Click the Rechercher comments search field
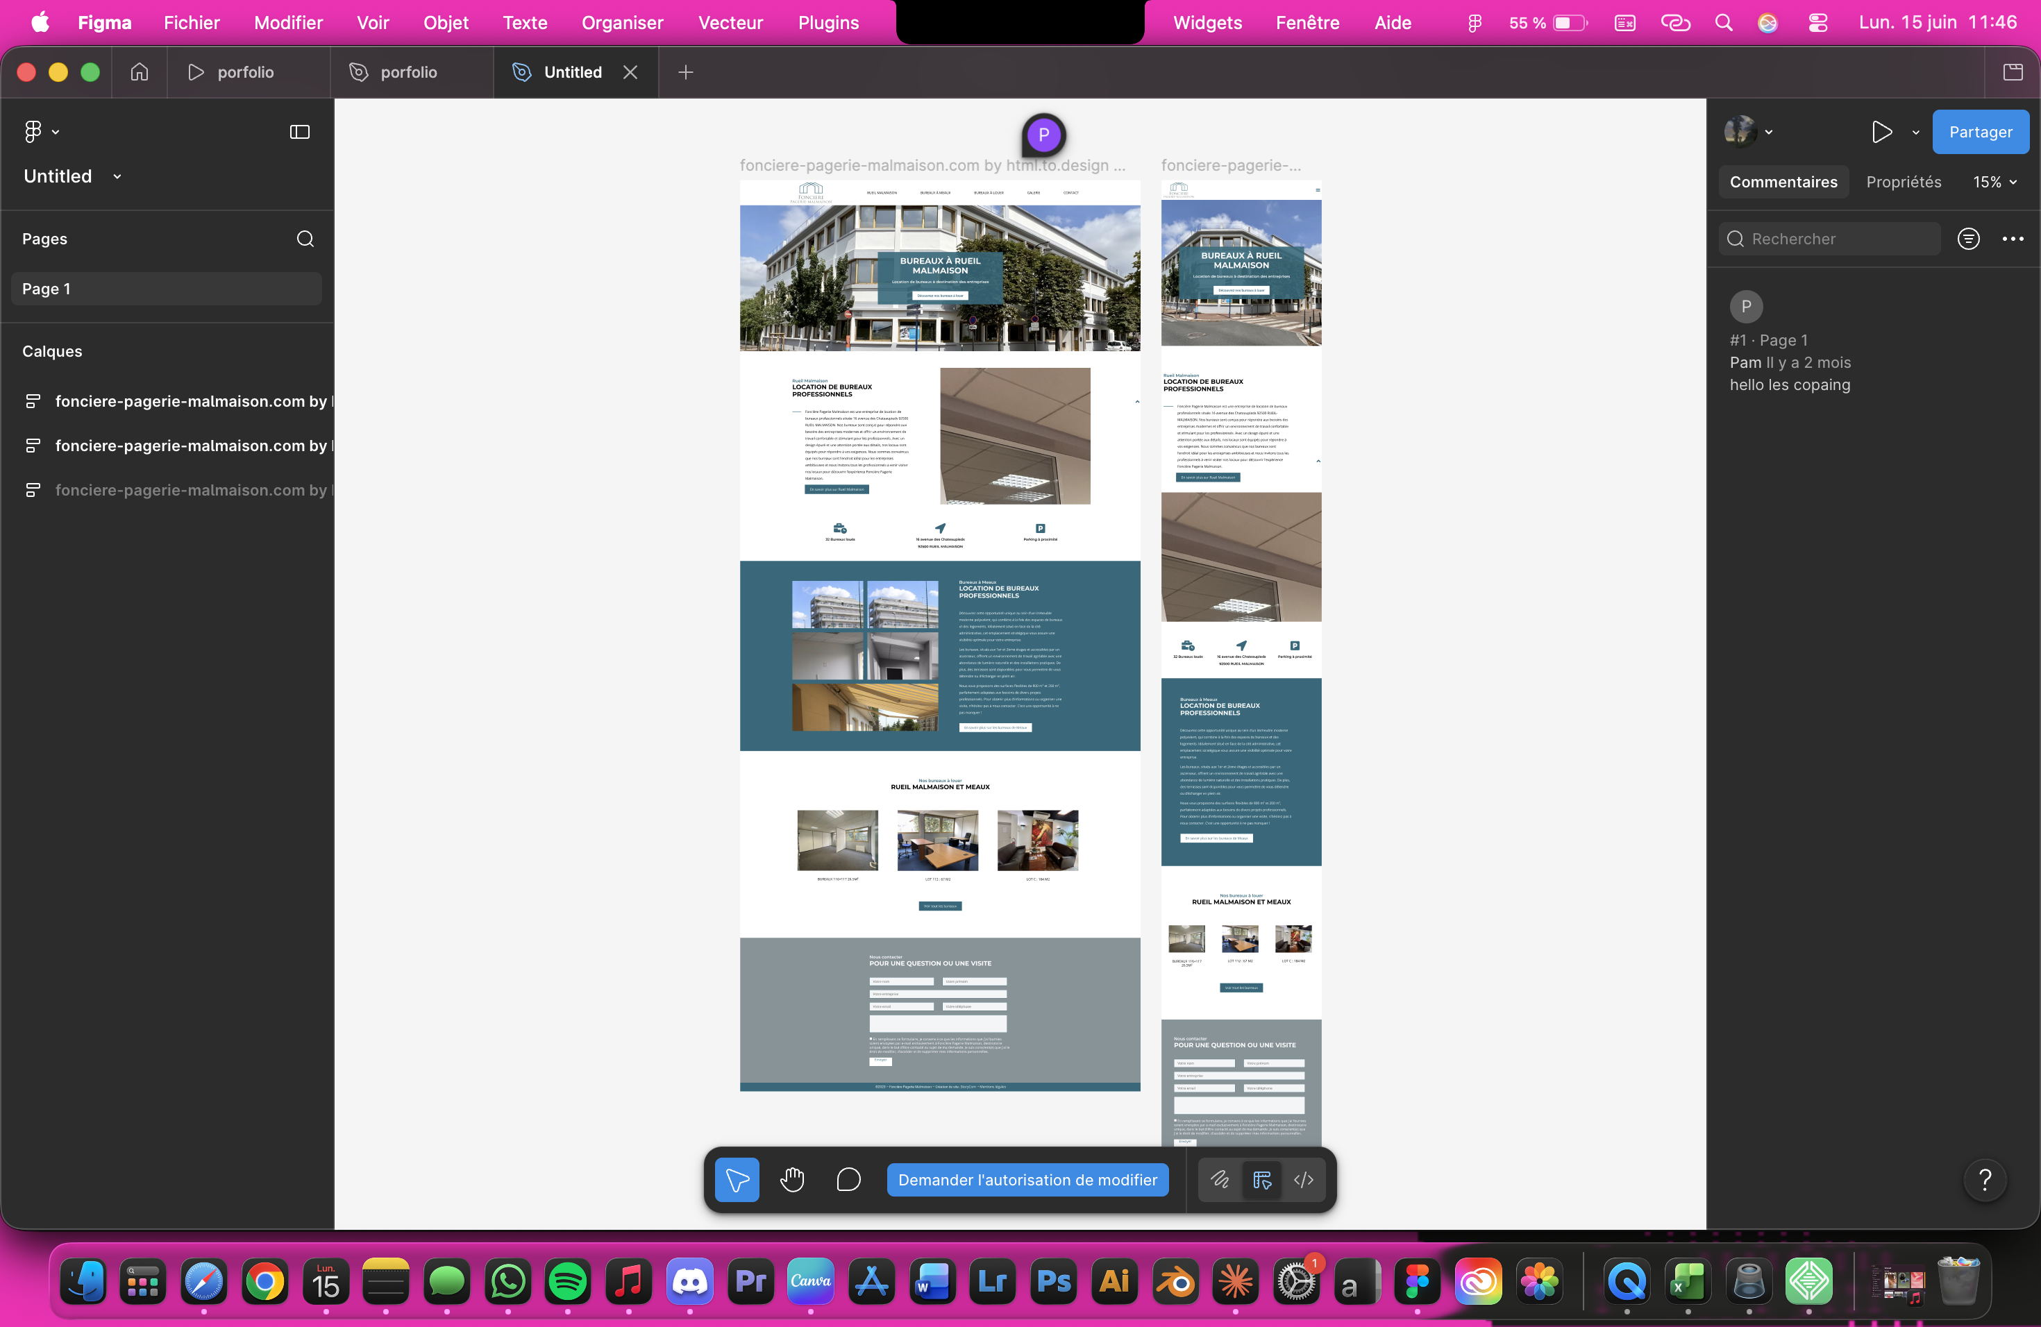Viewport: 2041px width, 1327px height. click(x=1829, y=239)
